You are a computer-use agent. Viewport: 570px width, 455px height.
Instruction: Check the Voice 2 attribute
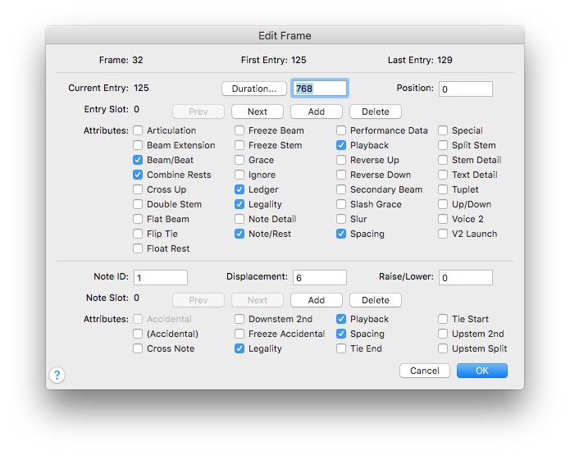tap(443, 219)
